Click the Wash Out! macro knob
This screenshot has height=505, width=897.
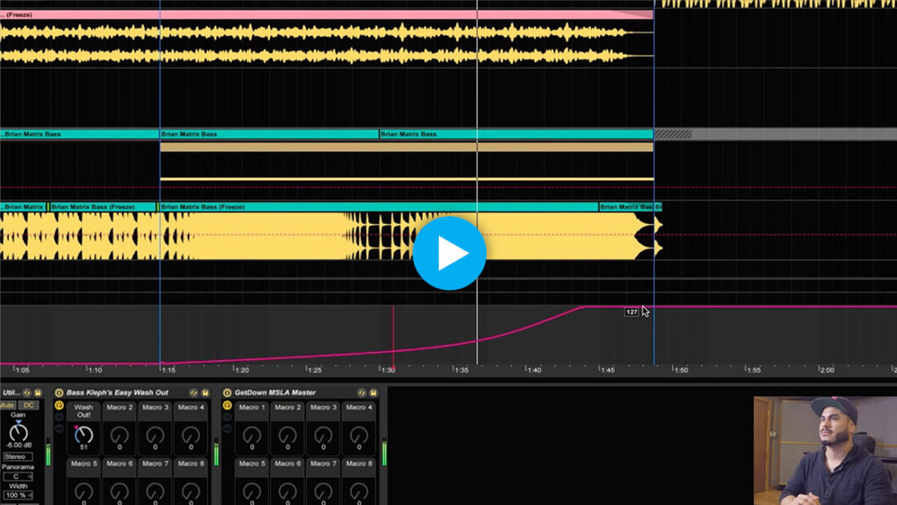click(83, 435)
